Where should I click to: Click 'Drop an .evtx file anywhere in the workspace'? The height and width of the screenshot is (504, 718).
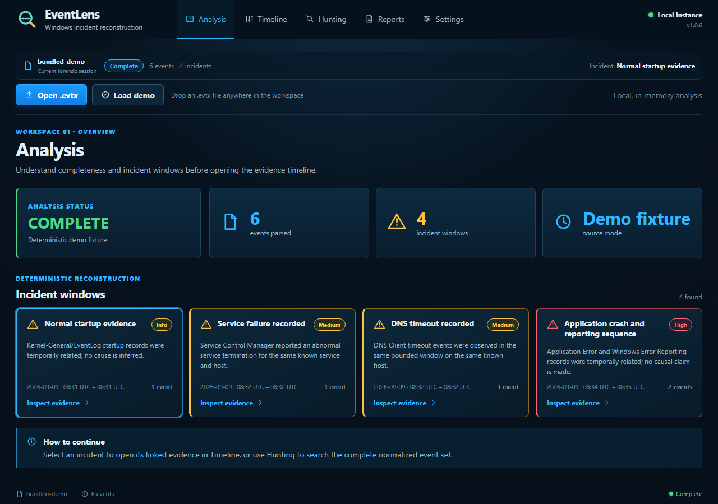coord(237,95)
